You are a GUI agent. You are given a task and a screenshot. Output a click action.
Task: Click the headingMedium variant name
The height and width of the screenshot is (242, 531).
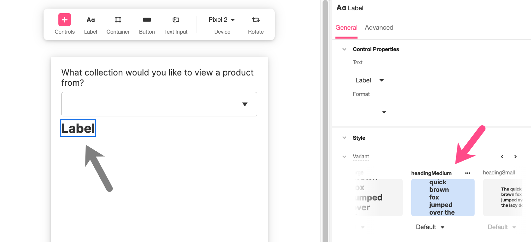(x=431, y=173)
